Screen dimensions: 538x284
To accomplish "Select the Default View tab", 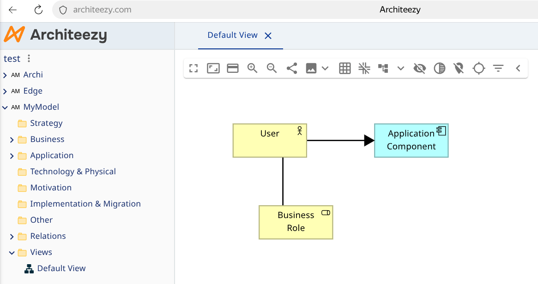I will coord(232,35).
